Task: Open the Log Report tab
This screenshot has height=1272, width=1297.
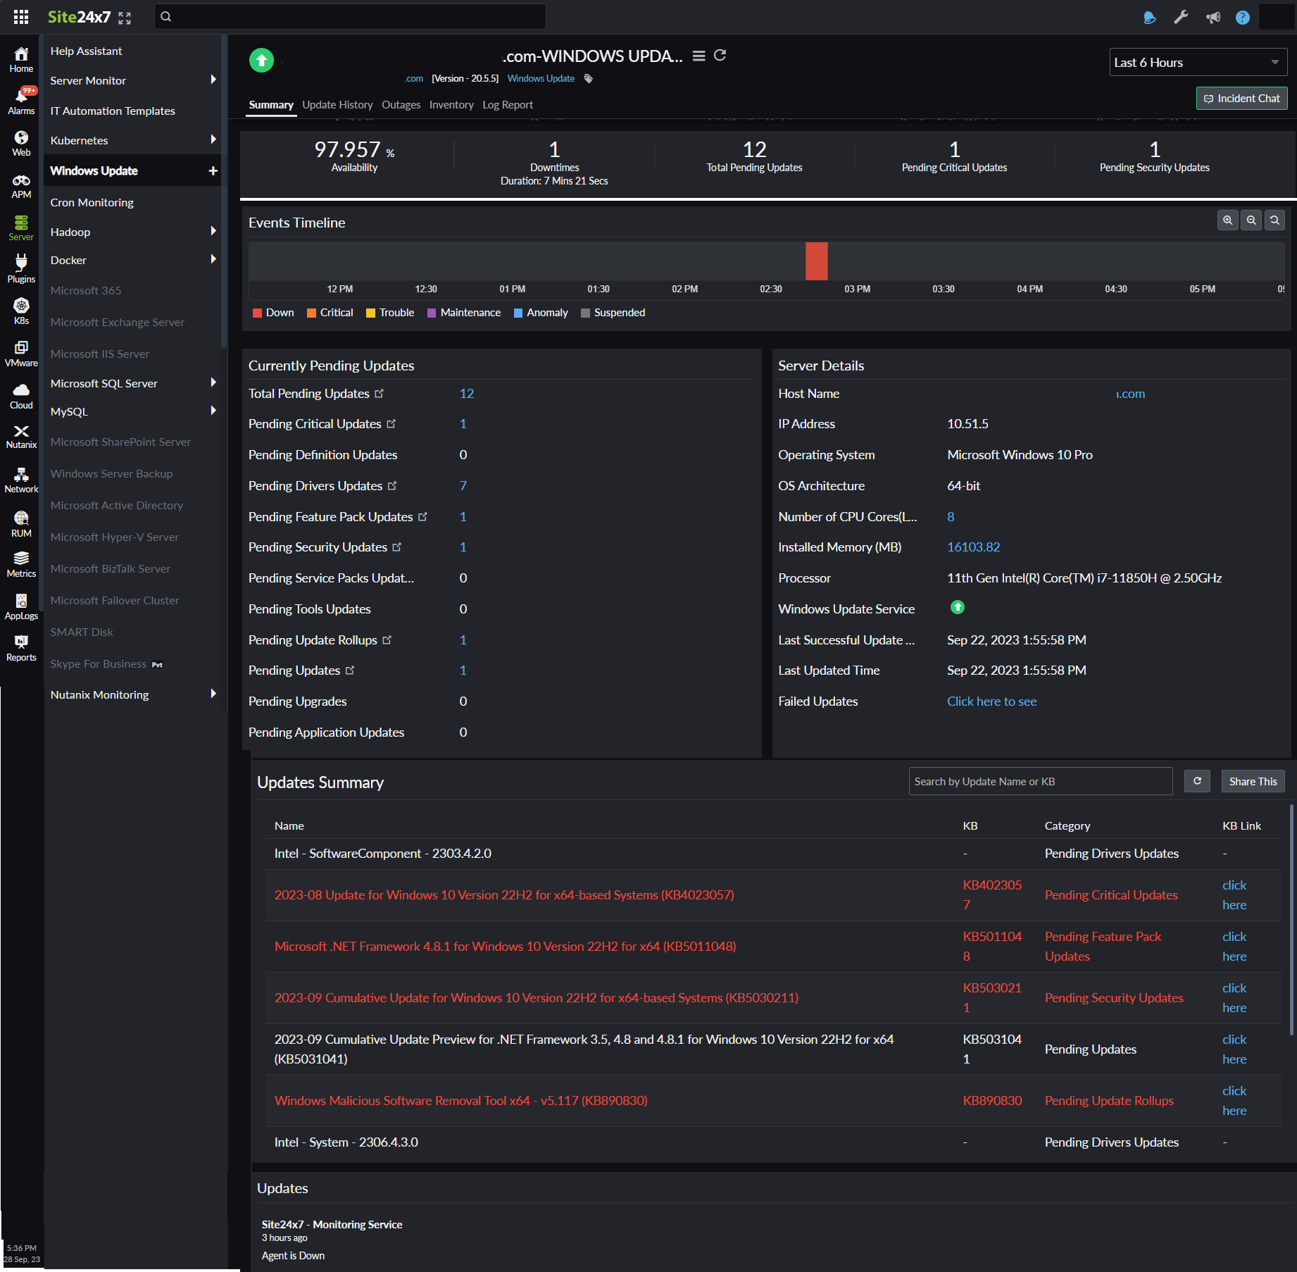Action: pos(507,104)
